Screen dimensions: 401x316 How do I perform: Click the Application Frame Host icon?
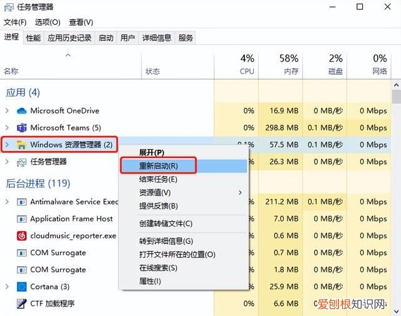coord(21,219)
